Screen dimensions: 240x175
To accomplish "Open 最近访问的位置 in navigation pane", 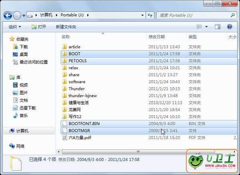I will (x=30, y=62).
